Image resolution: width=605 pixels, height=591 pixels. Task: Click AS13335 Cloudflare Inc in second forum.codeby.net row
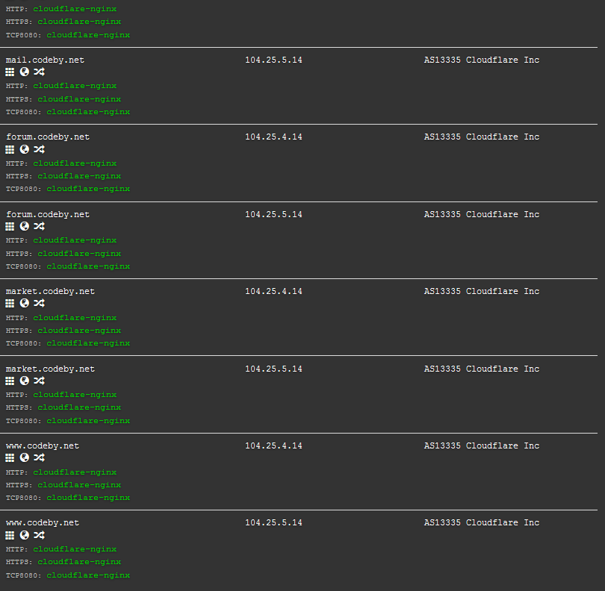(x=482, y=214)
